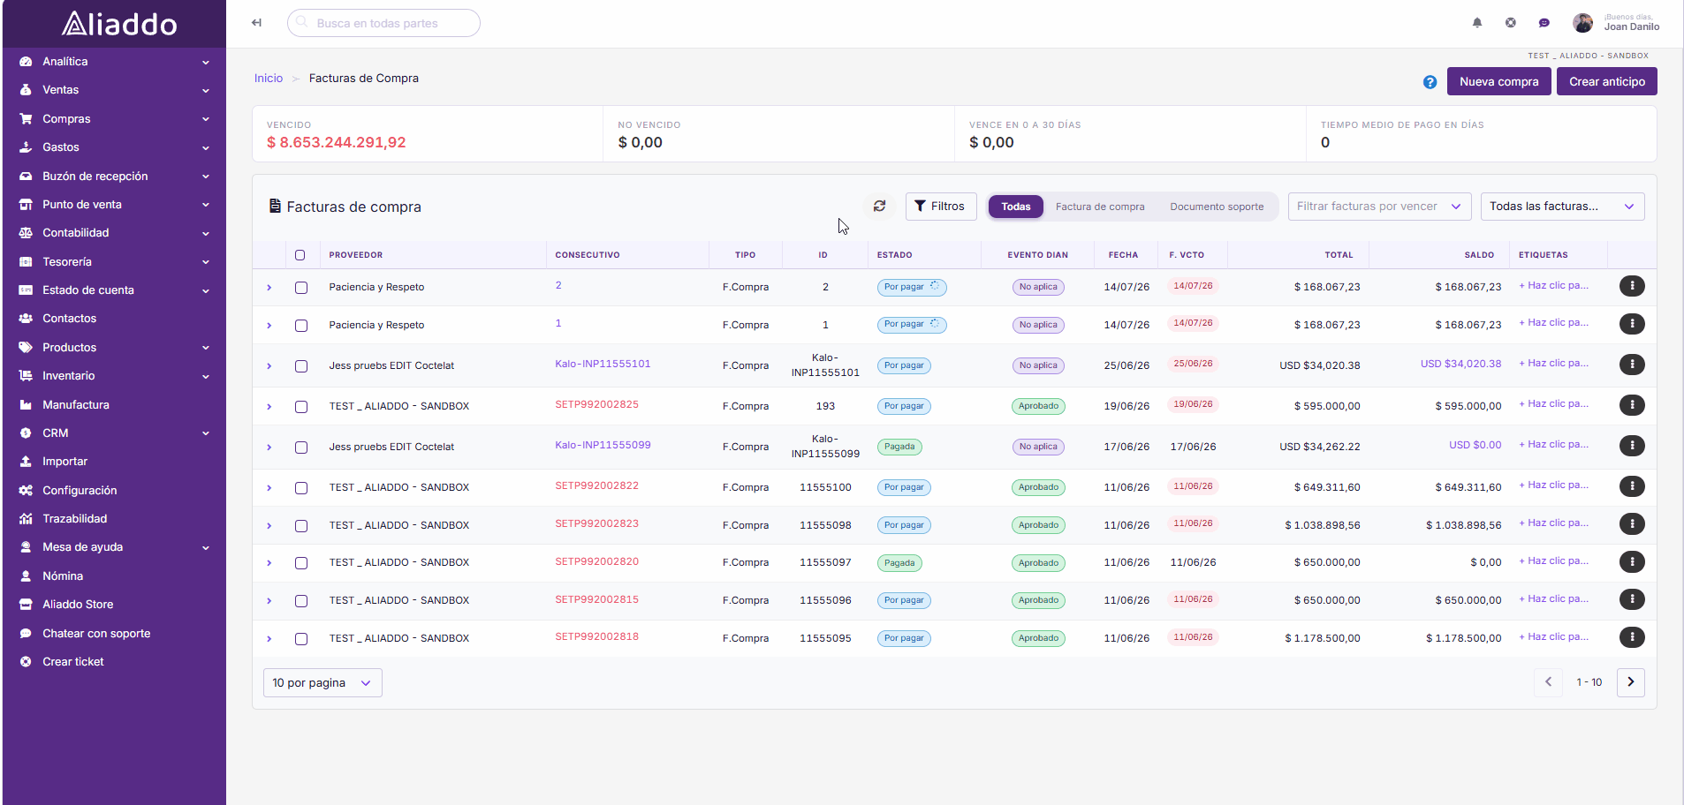
Task: Switch to 'Factura de compra' tab
Action: (1100, 207)
